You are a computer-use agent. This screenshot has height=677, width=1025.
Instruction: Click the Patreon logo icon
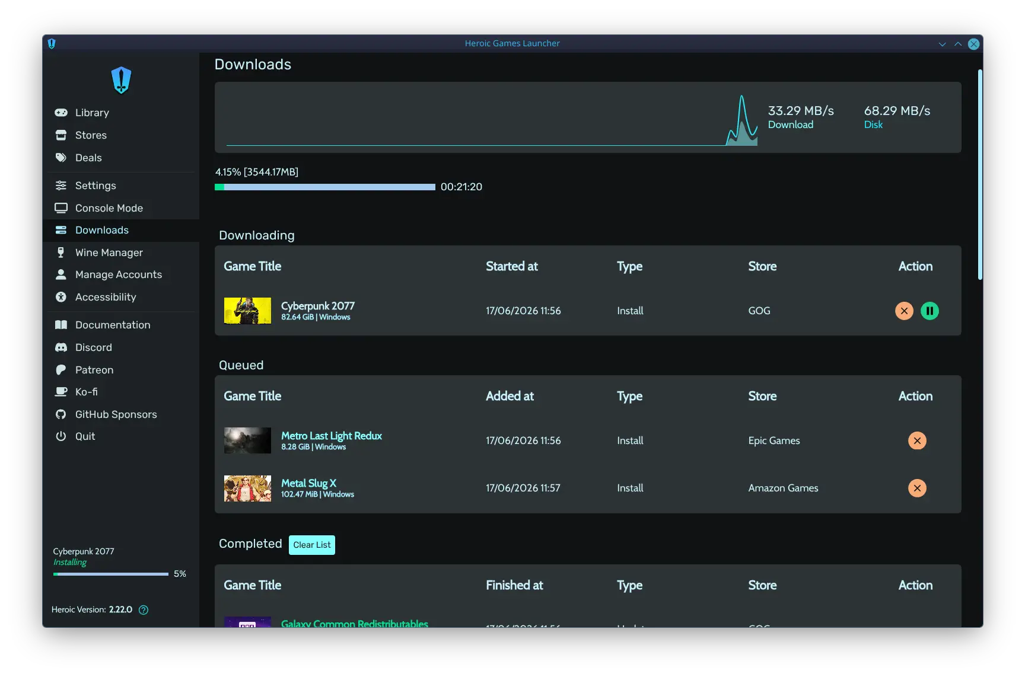click(x=61, y=370)
